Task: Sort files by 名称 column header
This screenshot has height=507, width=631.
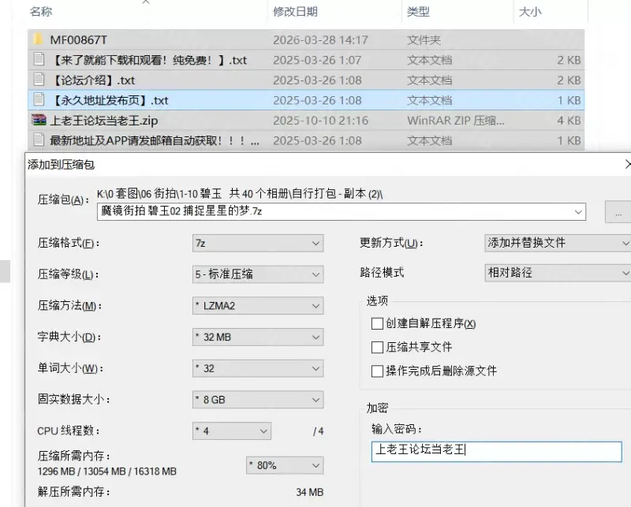Action: (41, 12)
